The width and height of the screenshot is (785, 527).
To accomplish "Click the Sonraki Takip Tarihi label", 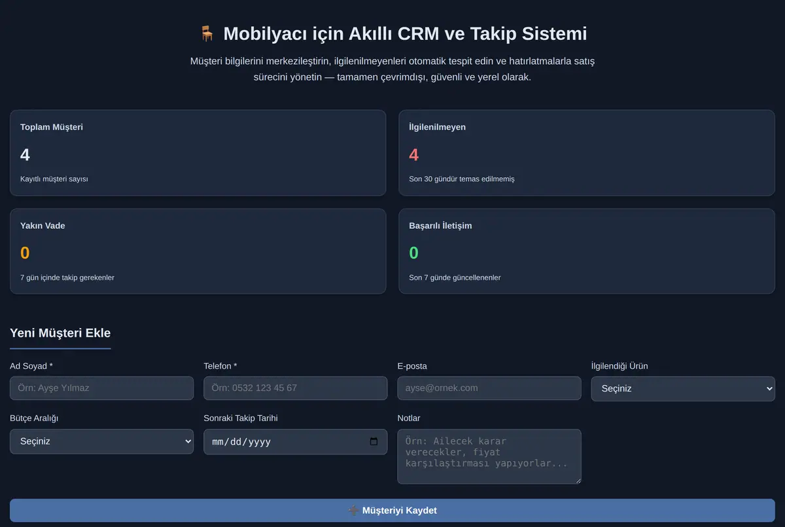I will 241,418.
